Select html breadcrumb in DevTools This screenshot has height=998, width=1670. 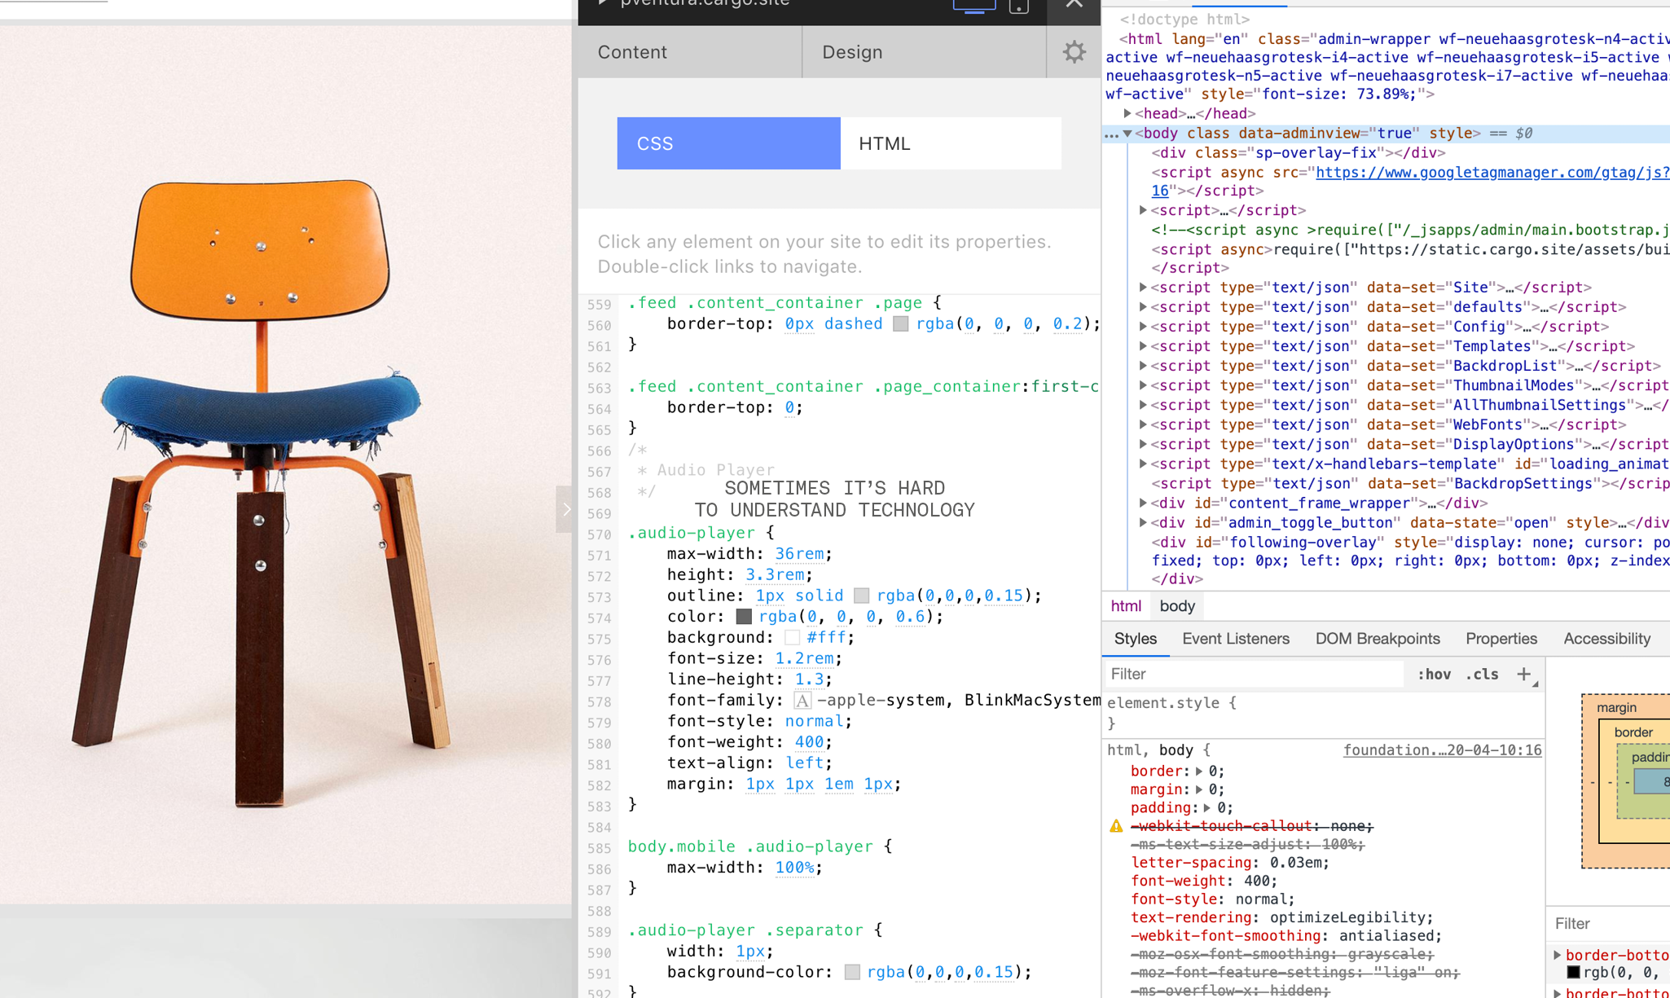click(1126, 606)
